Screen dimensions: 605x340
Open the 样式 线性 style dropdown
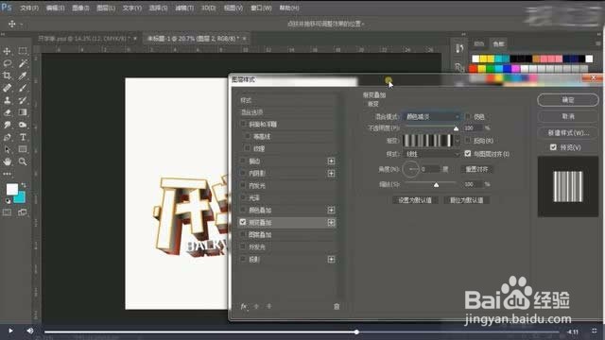pos(432,154)
